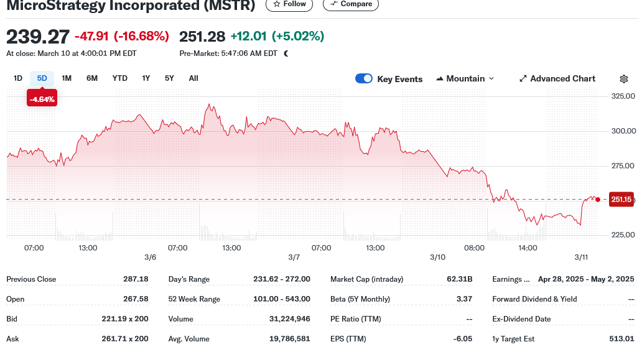Click the Bid value 221.19 x 200
Screen dimensions: 642x352
point(125,319)
